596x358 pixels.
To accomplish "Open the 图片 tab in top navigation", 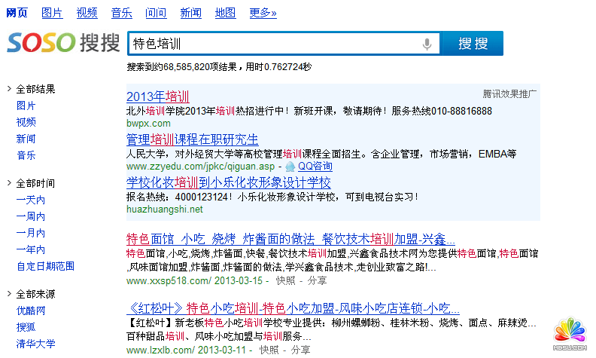I will (x=52, y=13).
